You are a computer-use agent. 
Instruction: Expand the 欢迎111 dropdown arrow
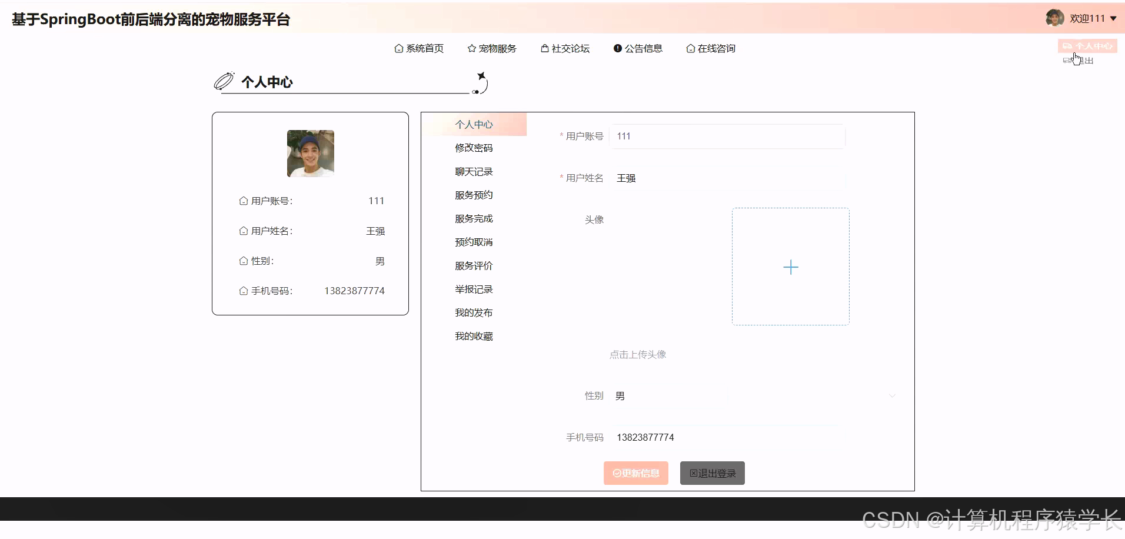(x=1113, y=19)
